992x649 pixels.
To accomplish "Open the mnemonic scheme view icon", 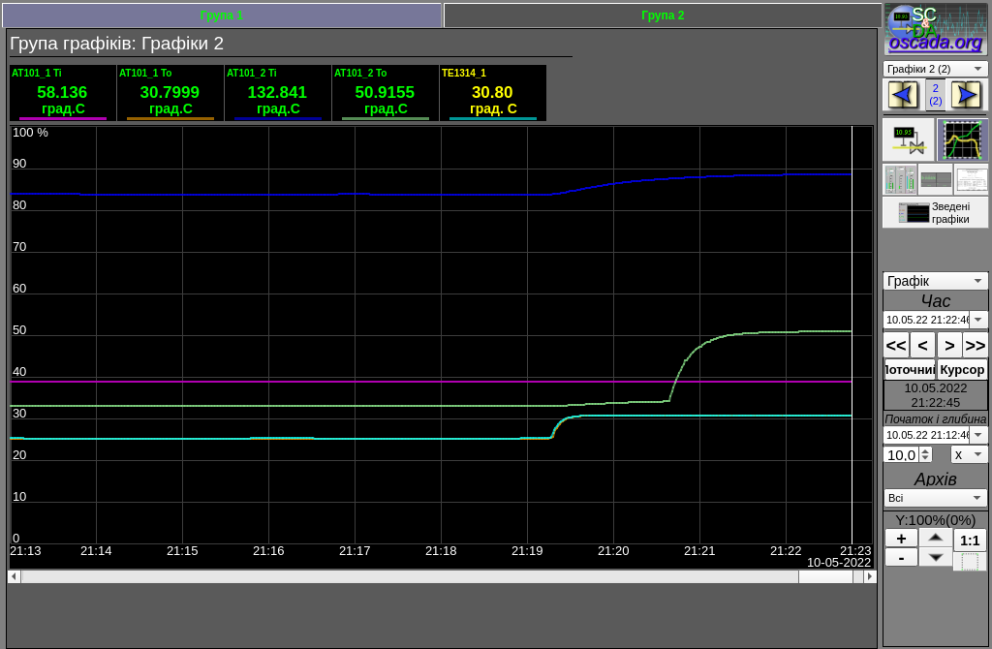I will coord(908,139).
